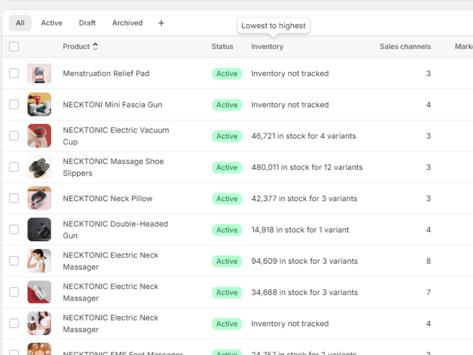
Task: Click the Status column header
Action: point(222,46)
